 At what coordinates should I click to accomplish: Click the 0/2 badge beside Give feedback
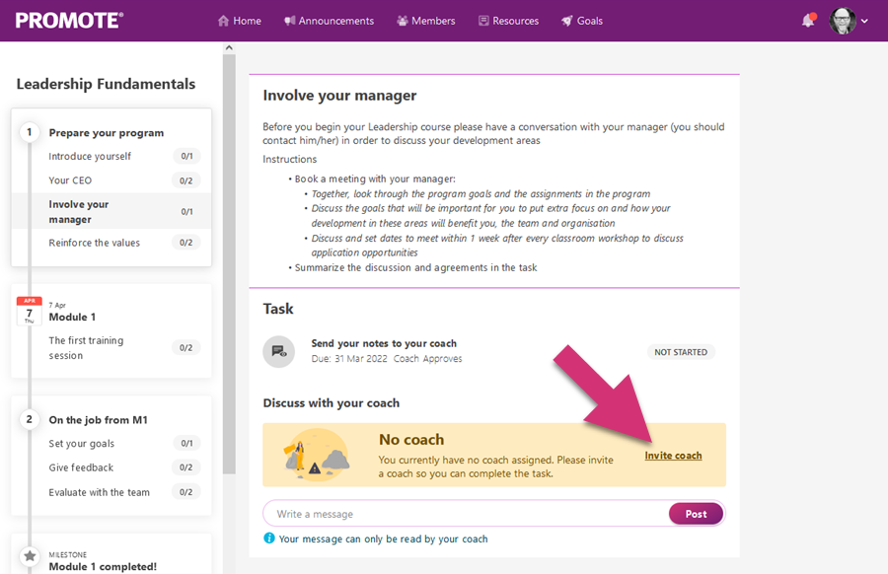tap(185, 467)
